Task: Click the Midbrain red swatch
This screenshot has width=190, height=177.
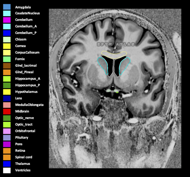Action: 7,112
